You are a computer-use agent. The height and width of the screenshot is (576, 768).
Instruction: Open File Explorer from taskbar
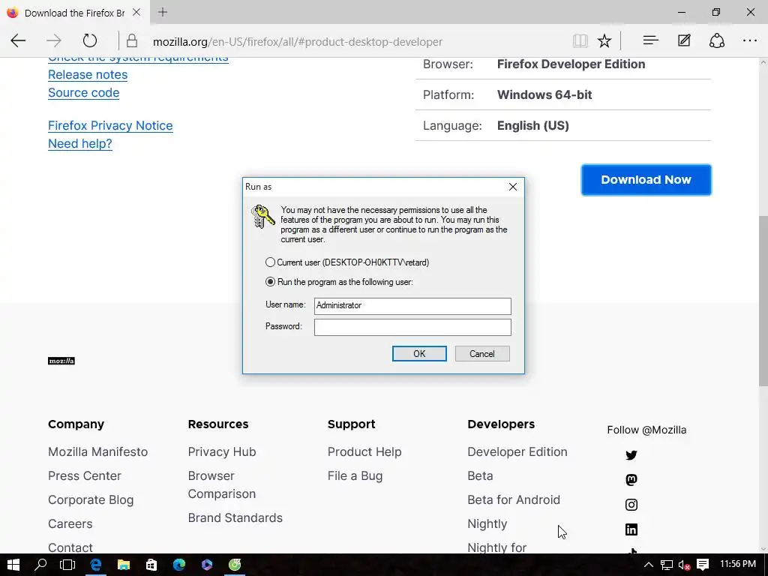pyautogui.click(x=124, y=565)
